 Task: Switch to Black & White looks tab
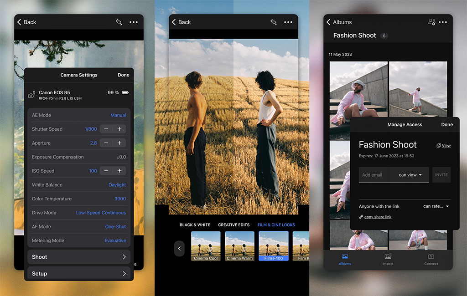point(195,225)
